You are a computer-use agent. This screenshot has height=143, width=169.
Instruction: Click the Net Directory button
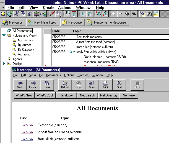pyautogui.click(x=109, y=95)
